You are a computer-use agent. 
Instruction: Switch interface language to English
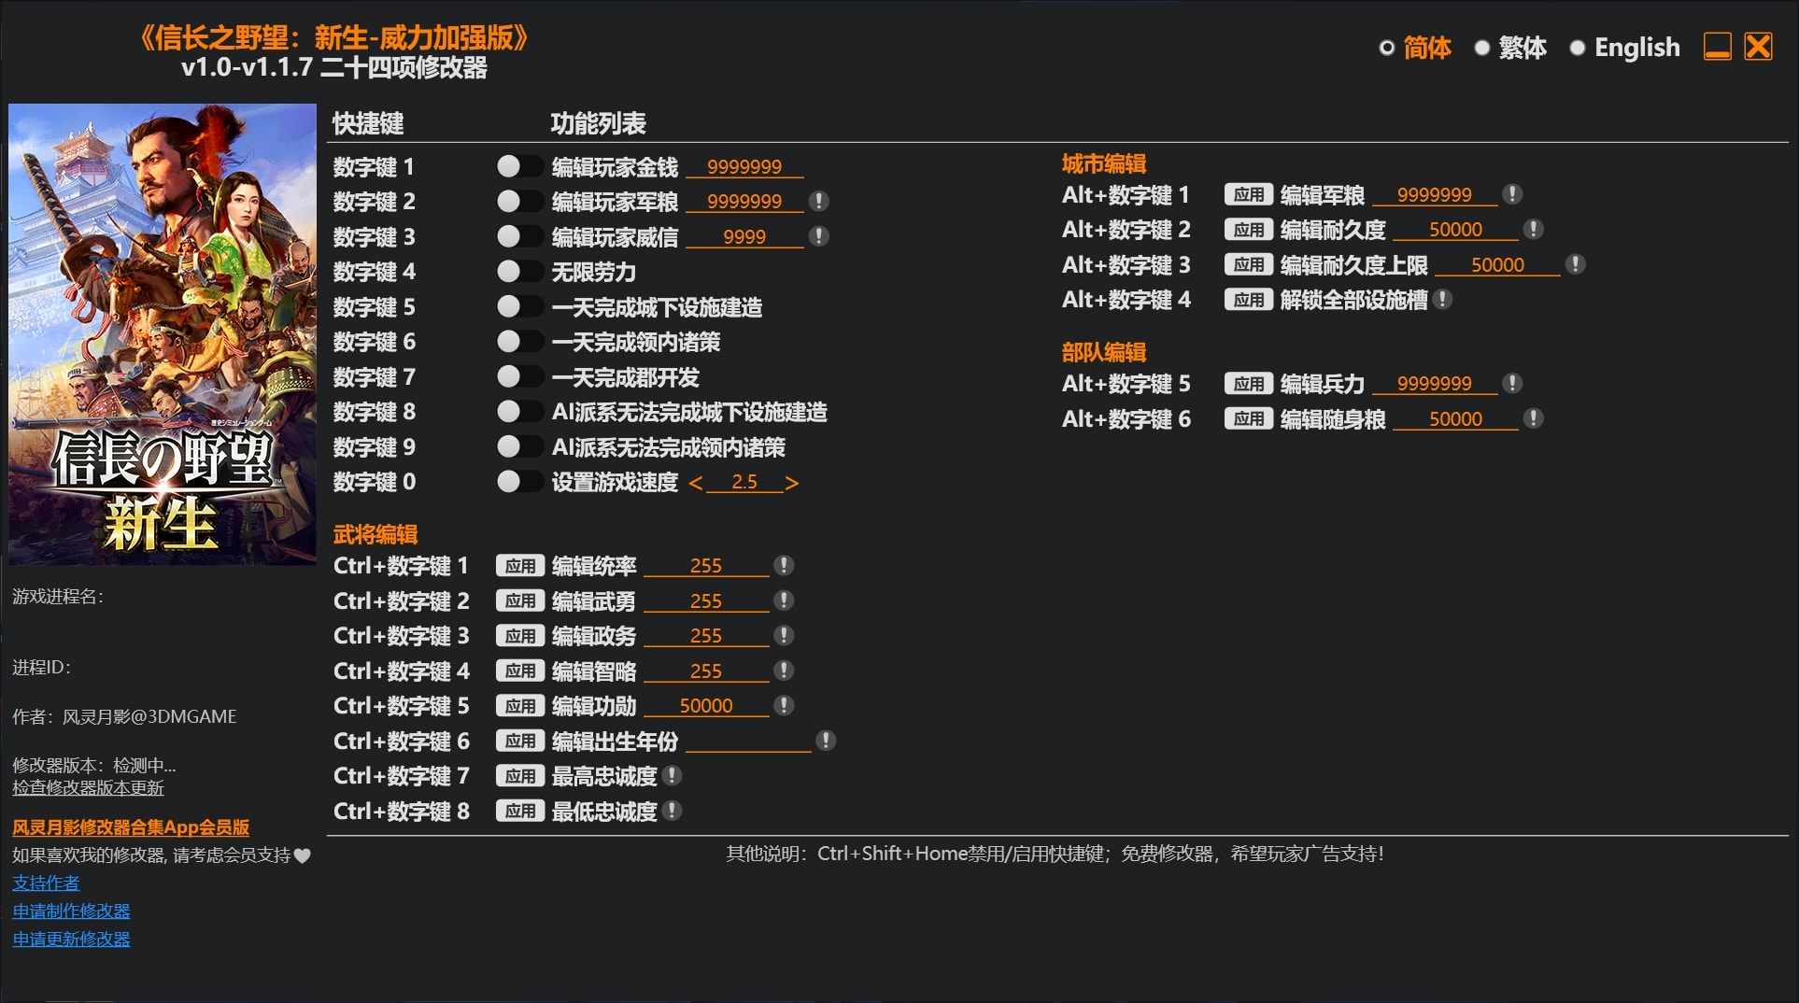1635,47
